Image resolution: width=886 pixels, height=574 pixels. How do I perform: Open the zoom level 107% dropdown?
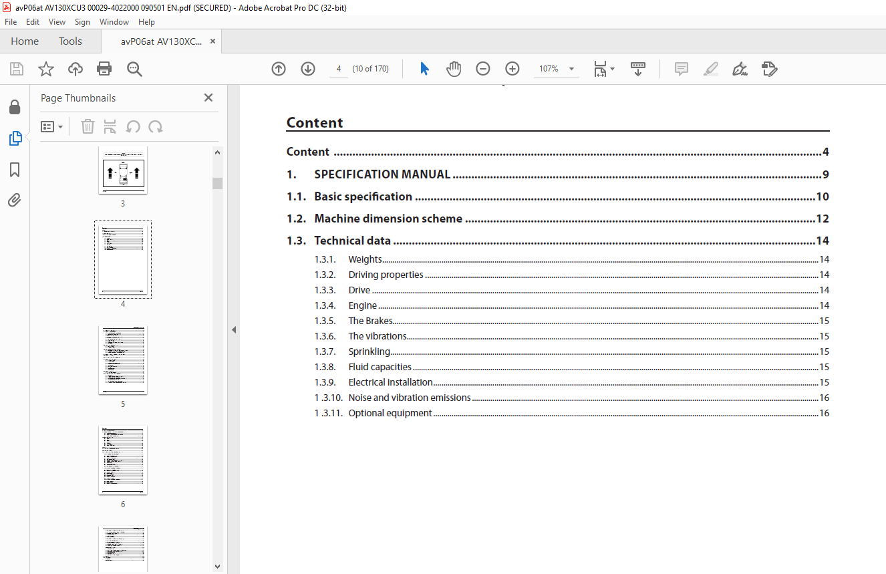coord(557,69)
